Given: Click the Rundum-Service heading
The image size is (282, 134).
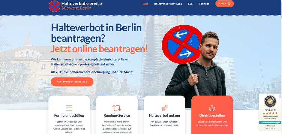Looking at the screenshot, I should (x=117, y=115).
